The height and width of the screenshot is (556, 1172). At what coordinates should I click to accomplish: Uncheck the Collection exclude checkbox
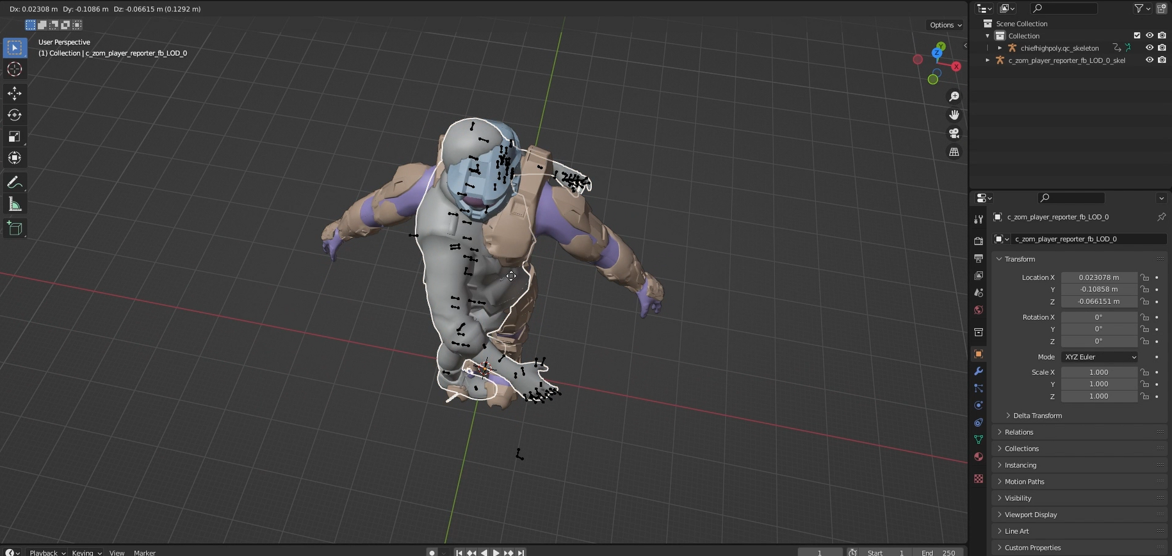pyautogui.click(x=1137, y=36)
